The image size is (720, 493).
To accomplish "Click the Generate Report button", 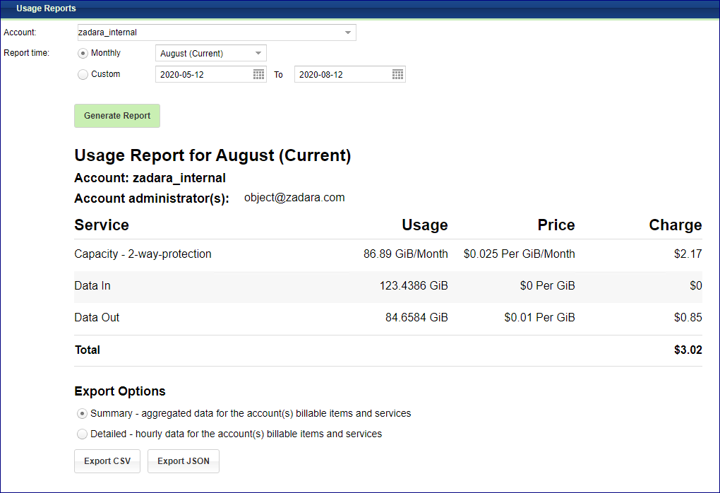I will [117, 116].
